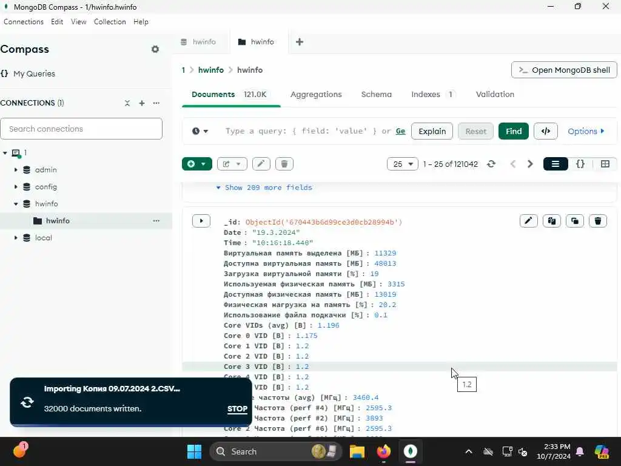Open Connections menu
Viewport: 621px width, 466px height.
(x=24, y=22)
